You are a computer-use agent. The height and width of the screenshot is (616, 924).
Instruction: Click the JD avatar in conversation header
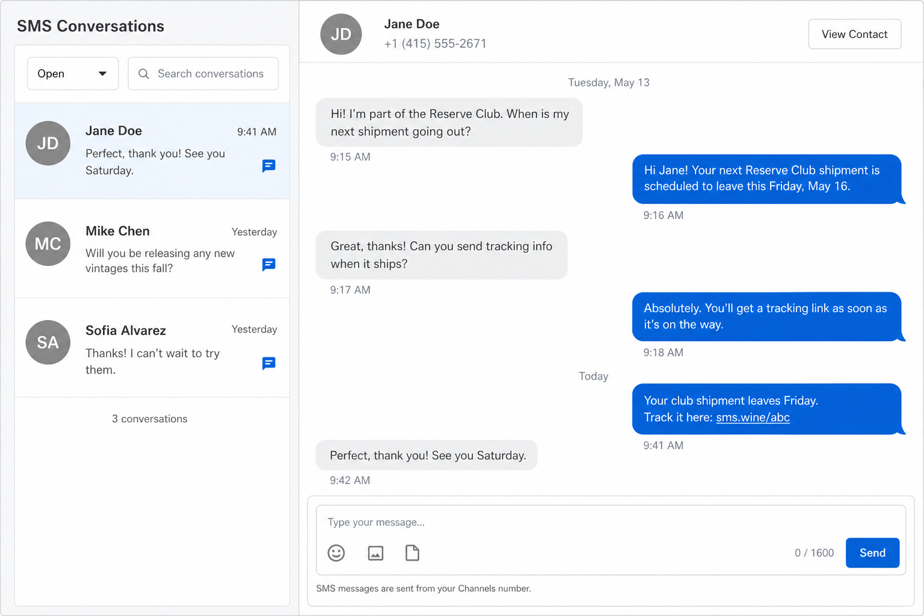(x=341, y=34)
